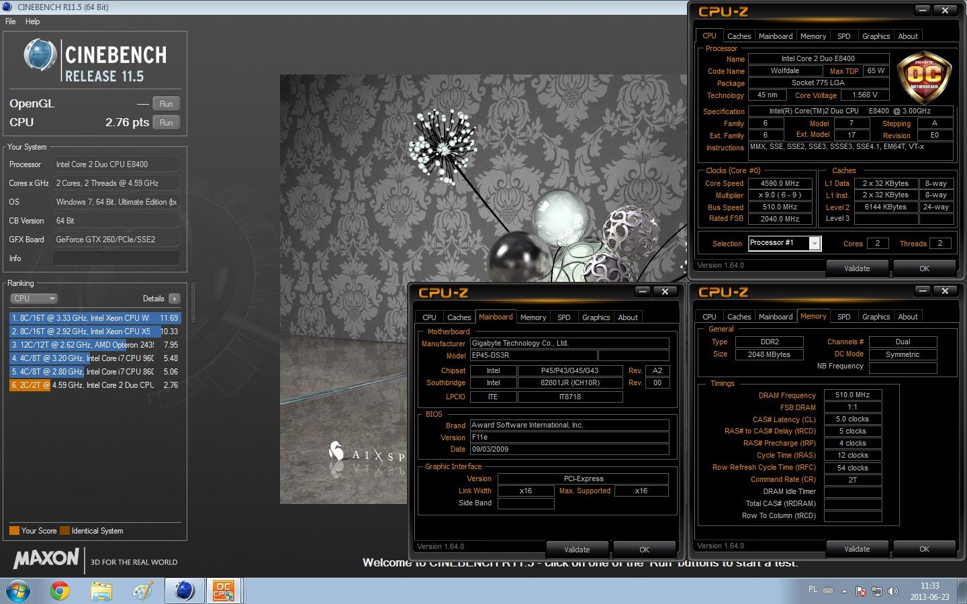Open About tab in top CPU-Z window
This screenshot has width=967, height=604.
click(x=908, y=36)
